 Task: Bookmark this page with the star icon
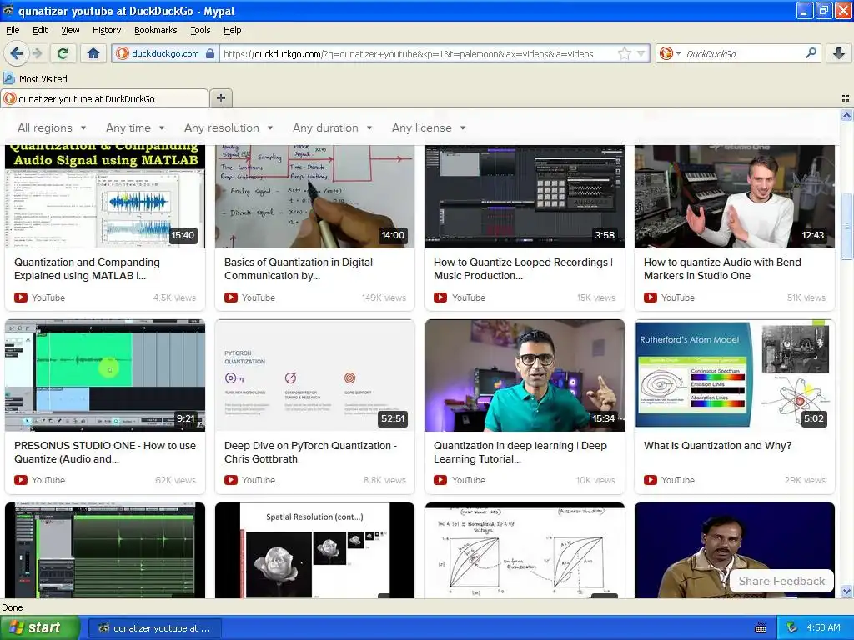(x=624, y=53)
